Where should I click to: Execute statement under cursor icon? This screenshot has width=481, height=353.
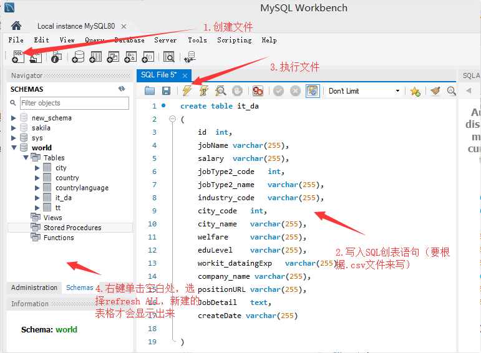click(203, 91)
